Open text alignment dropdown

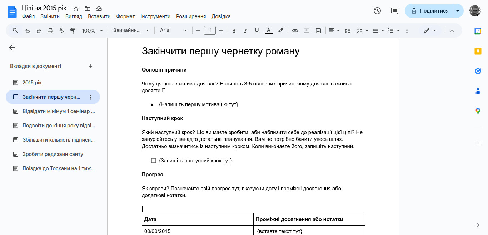[334, 31]
